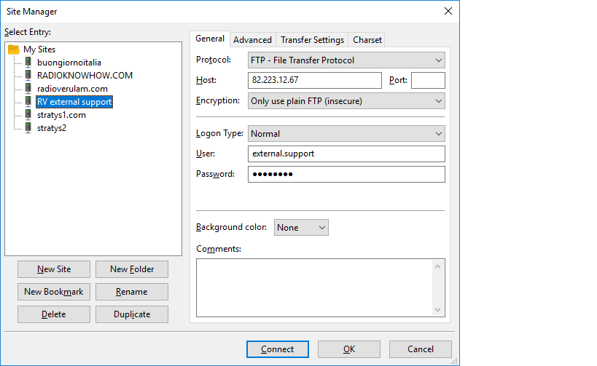Click the New Folder button
Image resolution: width=597 pixels, height=366 pixels.
click(132, 269)
